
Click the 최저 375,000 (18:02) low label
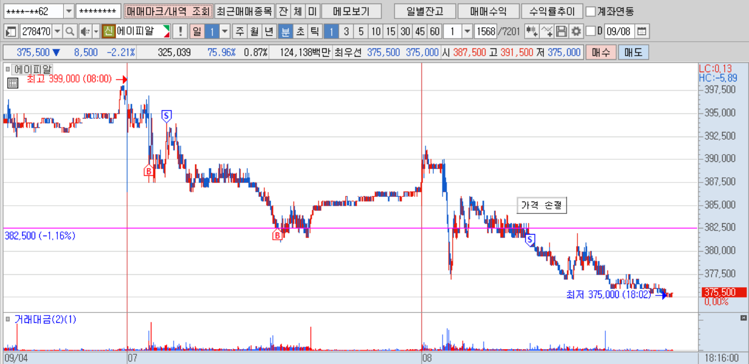[608, 295]
